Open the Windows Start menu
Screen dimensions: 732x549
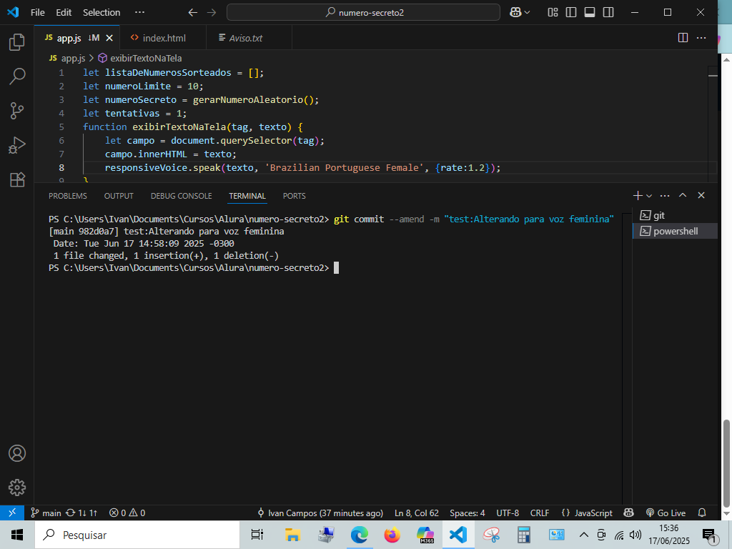click(x=17, y=535)
